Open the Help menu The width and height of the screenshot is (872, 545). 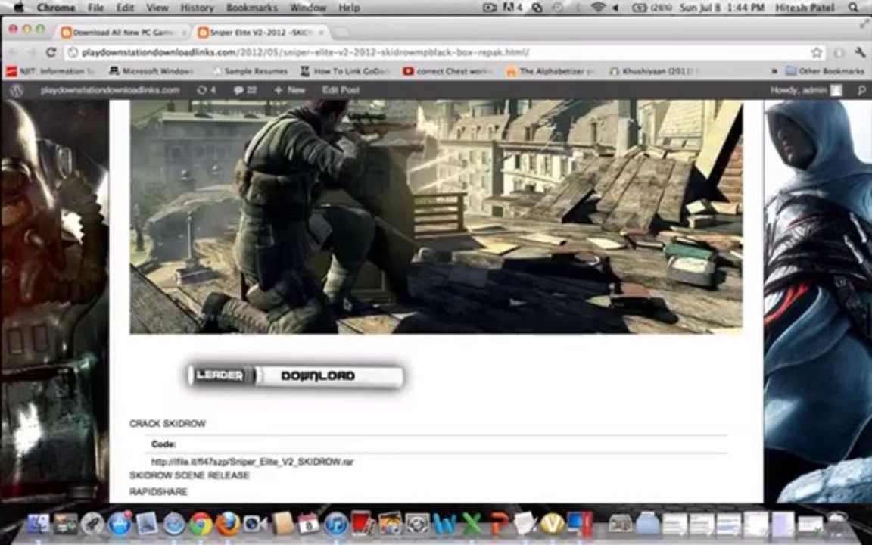tap(349, 8)
